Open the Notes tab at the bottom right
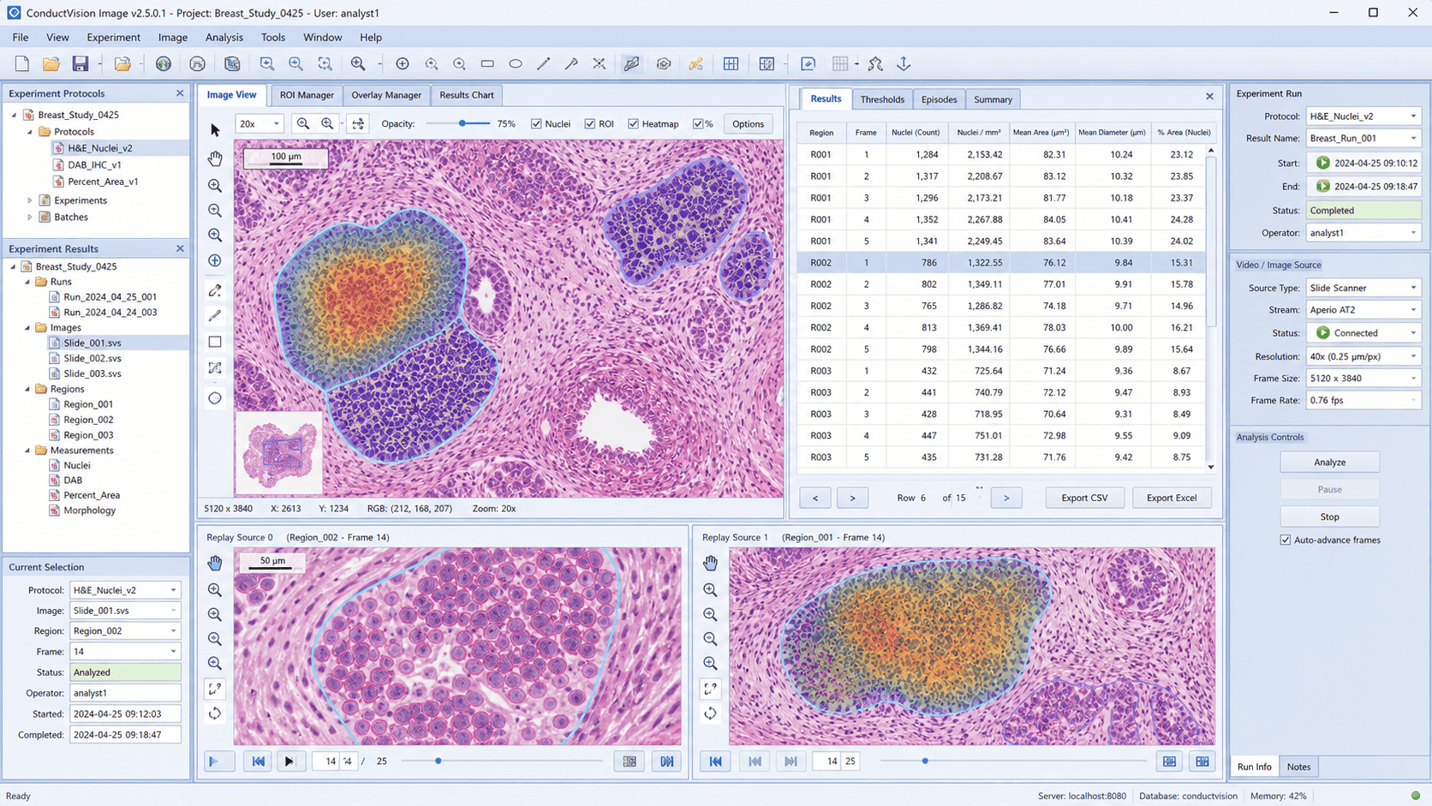Image resolution: width=1432 pixels, height=806 pixels. pos(1298,767)
